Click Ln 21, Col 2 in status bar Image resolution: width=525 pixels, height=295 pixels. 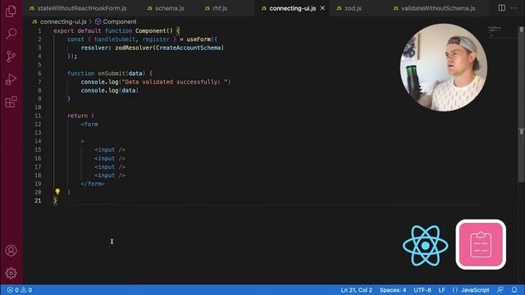356,290
